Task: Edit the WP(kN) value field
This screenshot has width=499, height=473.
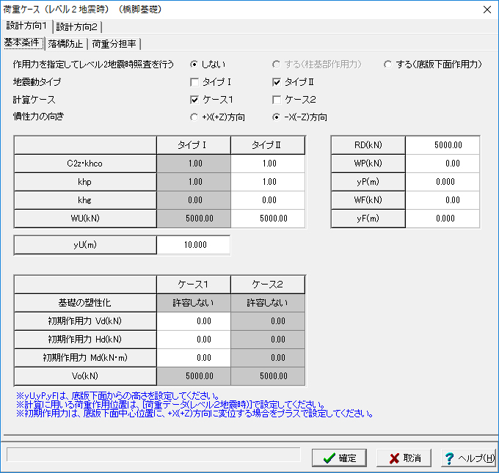Action: tap(442, 164)
